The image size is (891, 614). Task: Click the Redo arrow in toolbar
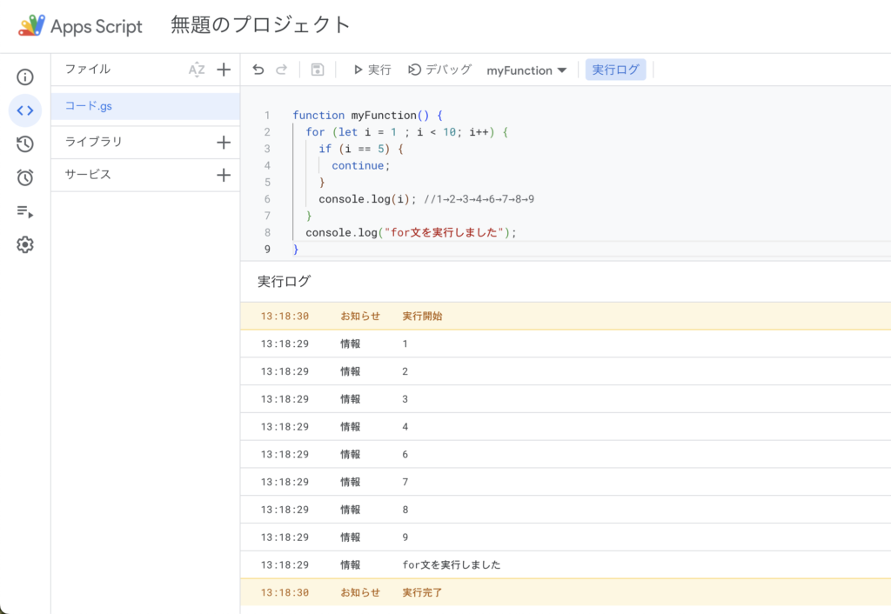point(281,70)
